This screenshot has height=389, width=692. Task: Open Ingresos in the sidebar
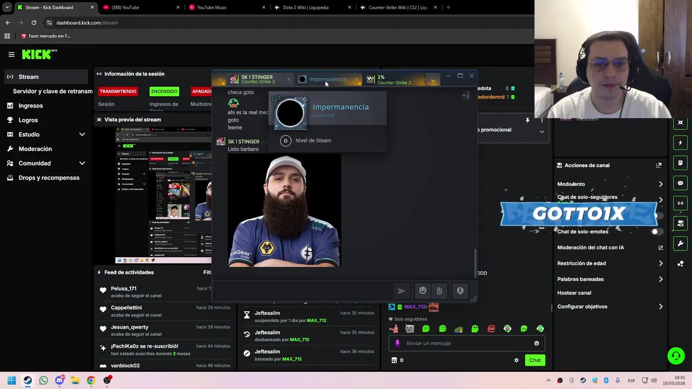click(46, 106)
